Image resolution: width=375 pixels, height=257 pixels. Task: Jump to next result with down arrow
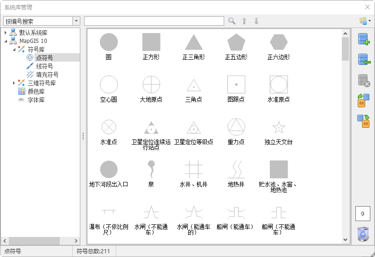click(256, 21)
